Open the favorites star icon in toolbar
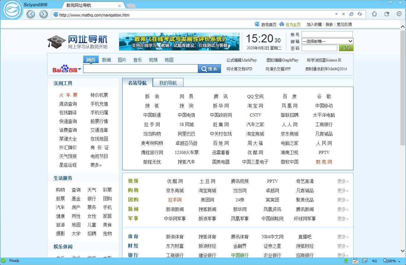 click(387, 14)
